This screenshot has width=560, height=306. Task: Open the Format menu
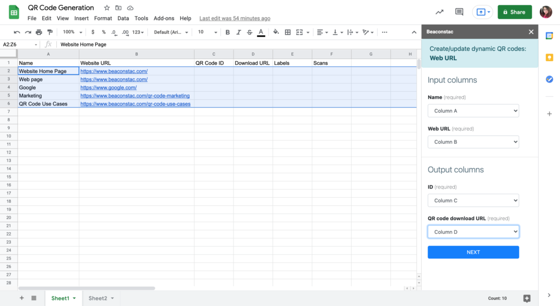click(103, 18)
